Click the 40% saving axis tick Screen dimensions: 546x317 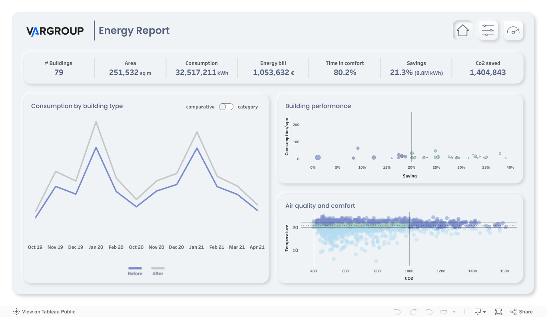point(510,167)
